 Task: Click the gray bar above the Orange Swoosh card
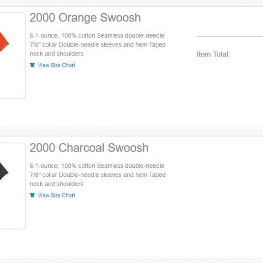tap(131, 3)
